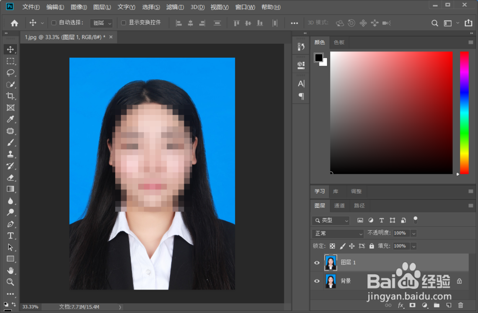
Task: Open the 滤镜(T) menu
Action: 175,7
